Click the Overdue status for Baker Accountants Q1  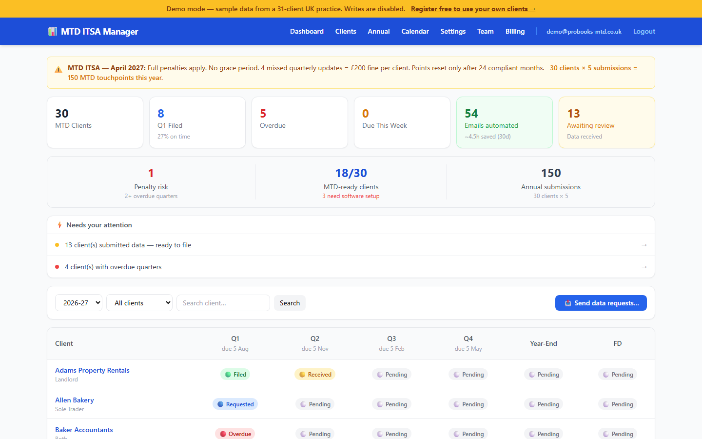[235, 434]
